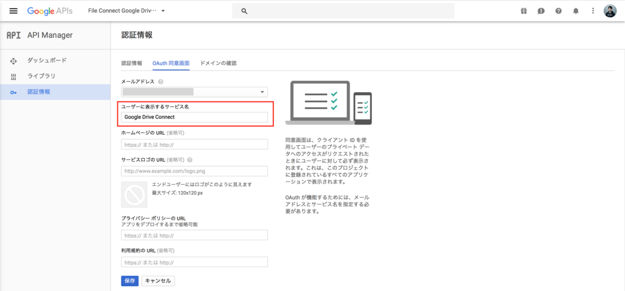The height and width of the screenshot is (291, 625).
Task: Click the help icon beside メールアドレス
Action: pos(161,81)
